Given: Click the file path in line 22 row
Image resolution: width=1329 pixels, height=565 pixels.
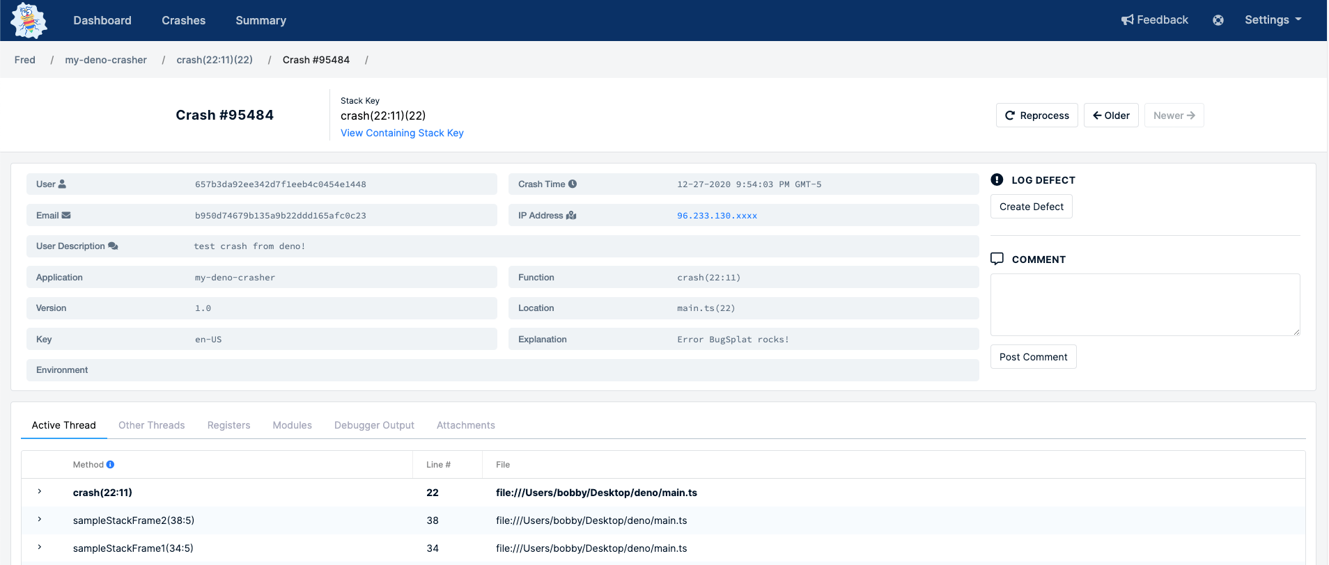Looking at the screenshot, I should pyautogui.click(x=596, y=493).
